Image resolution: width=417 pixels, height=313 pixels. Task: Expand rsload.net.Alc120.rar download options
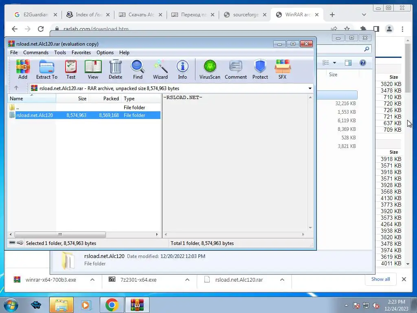pyautogui.click(x=282, y=280)
